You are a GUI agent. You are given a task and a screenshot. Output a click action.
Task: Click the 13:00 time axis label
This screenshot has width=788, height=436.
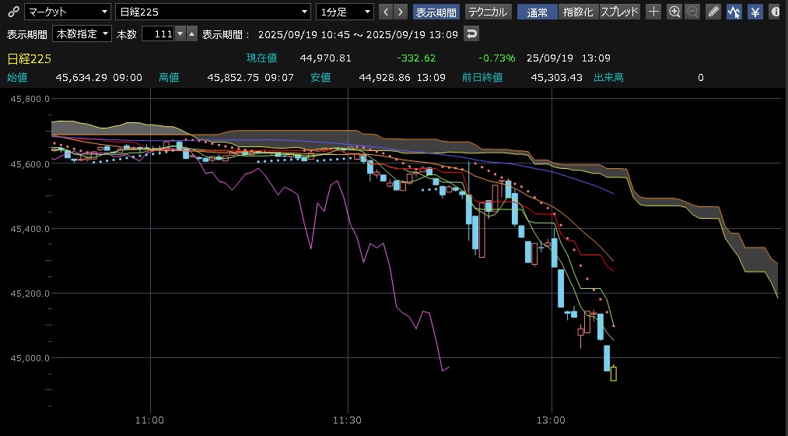click(x=551, y=420)
